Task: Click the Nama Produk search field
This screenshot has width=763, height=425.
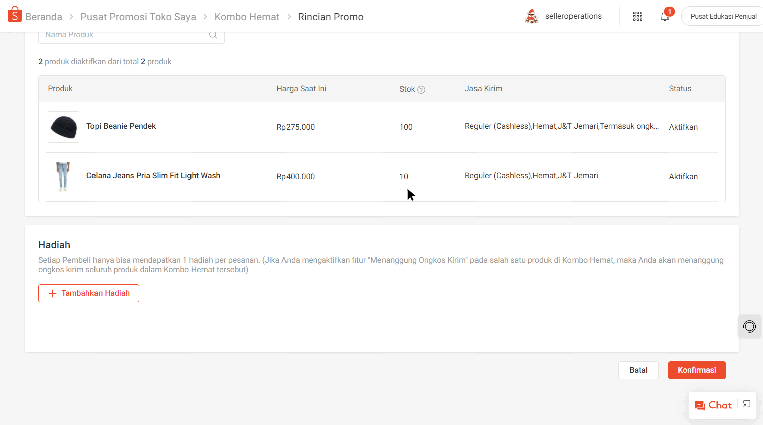Action: (x=123, y=35)
